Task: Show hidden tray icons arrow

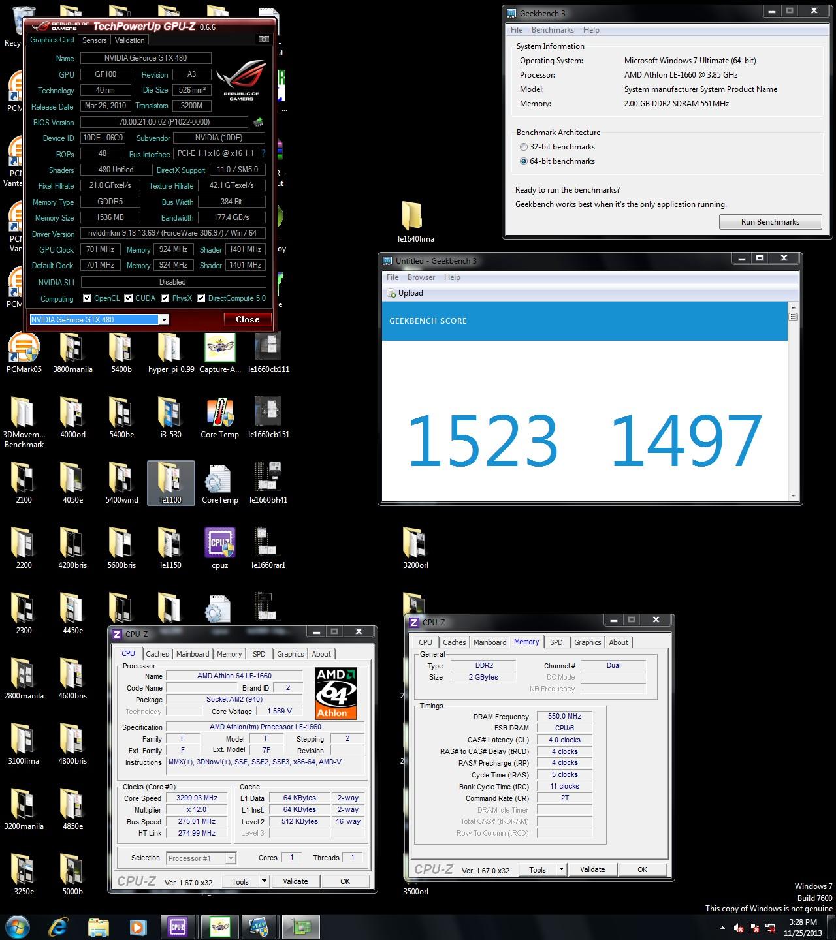Action: [722, 928]
